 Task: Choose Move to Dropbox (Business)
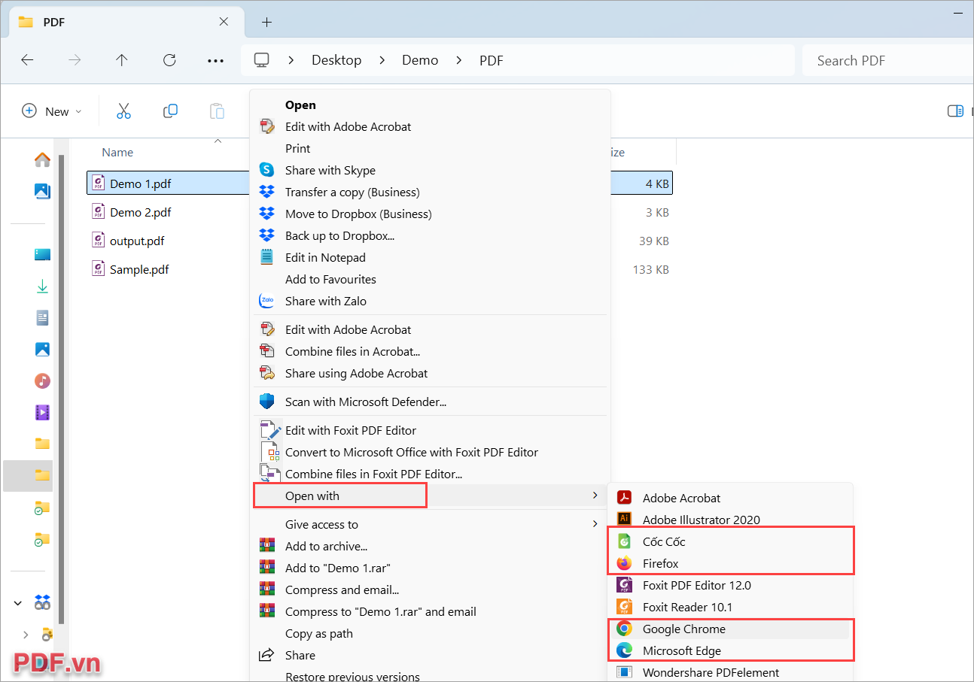pyautogui.click(x=430, y=214)
